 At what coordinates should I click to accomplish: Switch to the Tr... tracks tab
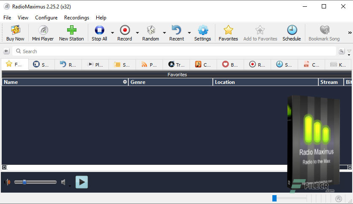(176, 65)
